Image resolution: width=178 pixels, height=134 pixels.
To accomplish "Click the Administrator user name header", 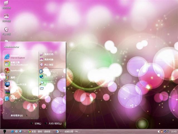I will click(11, 47).
